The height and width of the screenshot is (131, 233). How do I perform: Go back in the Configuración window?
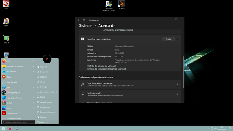point(79,20)
